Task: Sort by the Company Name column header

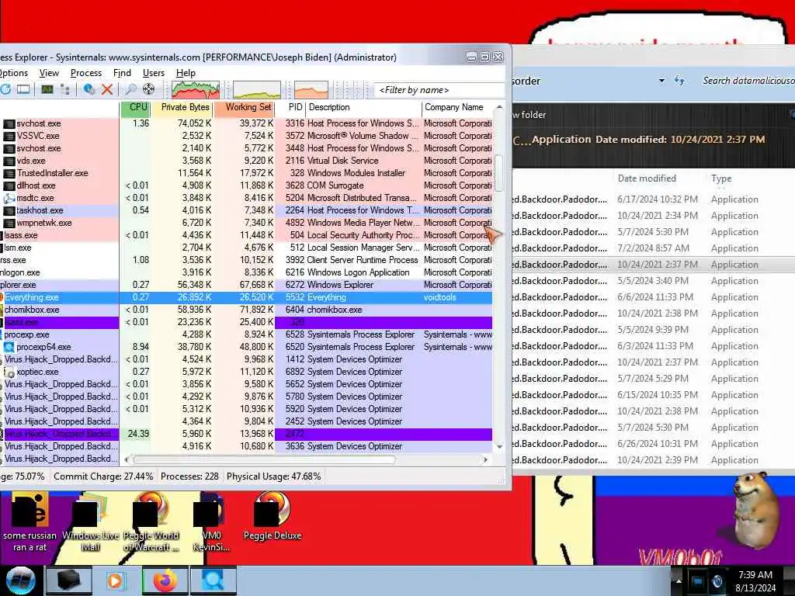Action: (x=457, y=107)
